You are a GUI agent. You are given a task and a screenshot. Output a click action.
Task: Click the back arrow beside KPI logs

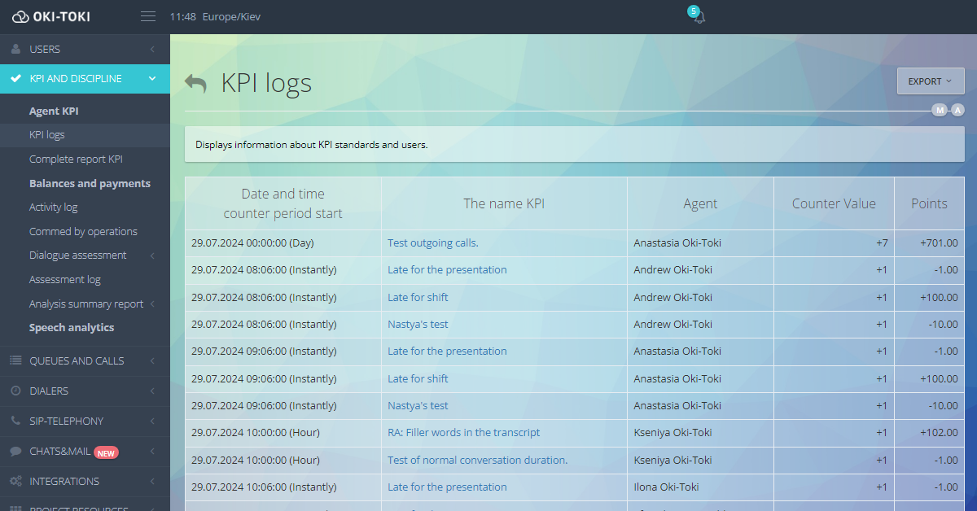point(195,83)
